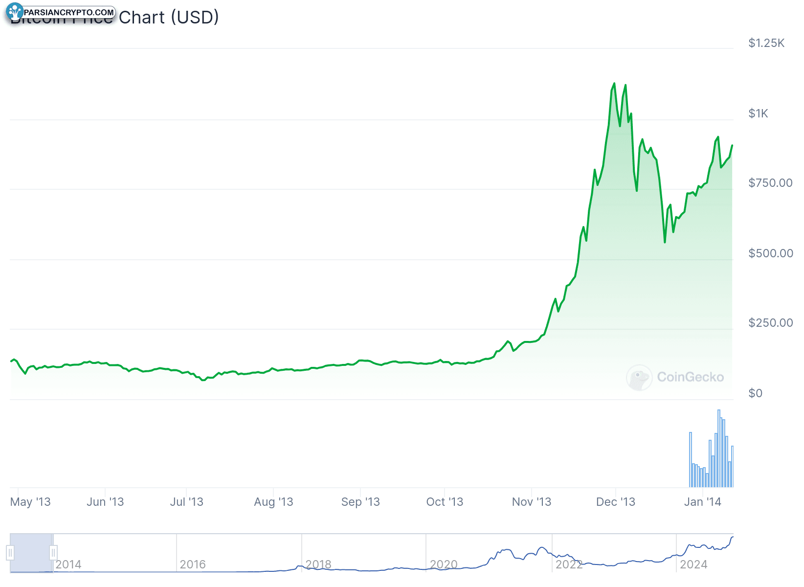Click the PARSIANCRYPTO.COM watermark text
This screenshot has height=587, width=804.
(69, 12)
